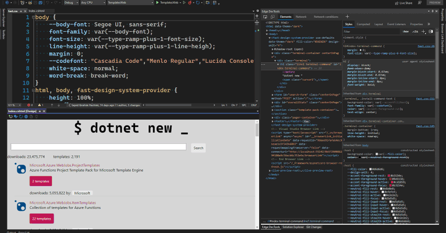The image size is (446, 233).
Task: Click the --accent-foreground-rest color swatch
Action: coord(389,176)
